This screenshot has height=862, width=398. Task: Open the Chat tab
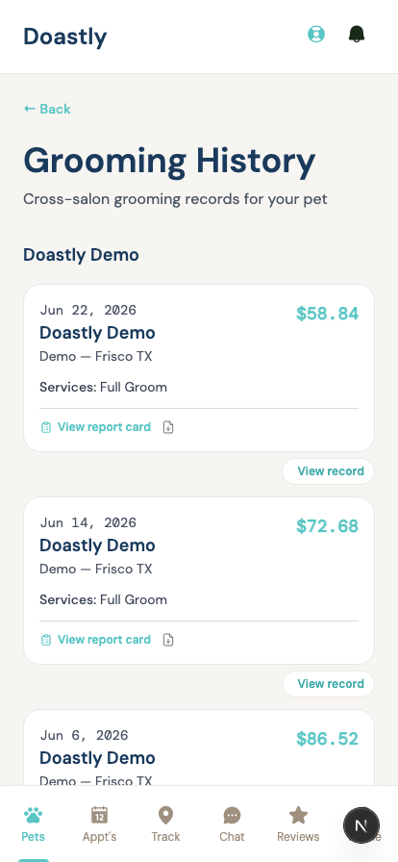click(x=232, y=824)
